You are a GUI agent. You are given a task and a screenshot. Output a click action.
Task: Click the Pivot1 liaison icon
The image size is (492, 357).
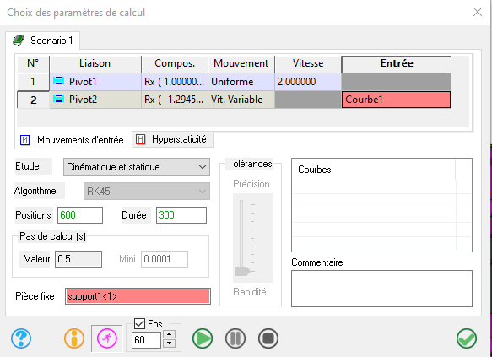click(58, 82)
